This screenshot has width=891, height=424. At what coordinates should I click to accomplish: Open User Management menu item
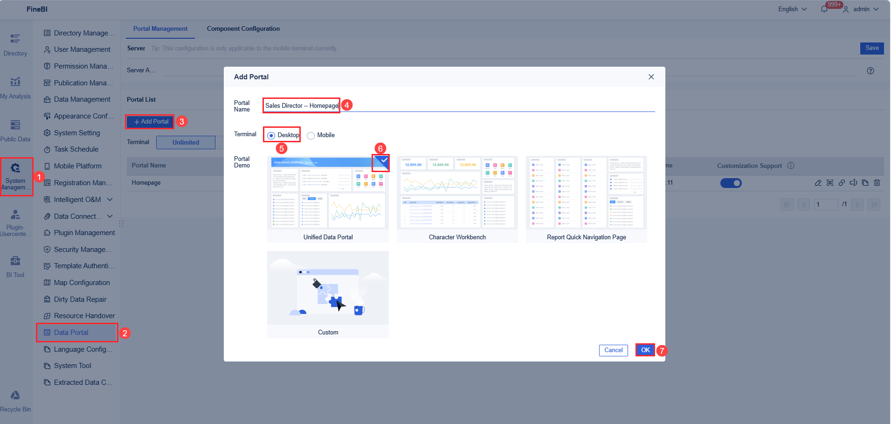coord(78,49)
